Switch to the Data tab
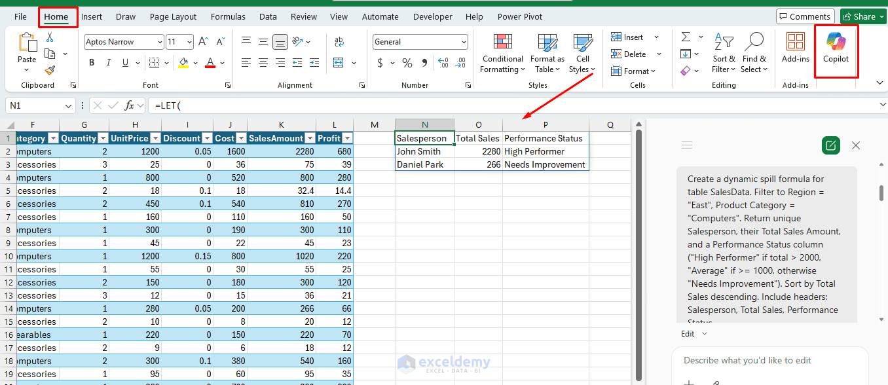This screenshot has height=385, width=888. 268,17
